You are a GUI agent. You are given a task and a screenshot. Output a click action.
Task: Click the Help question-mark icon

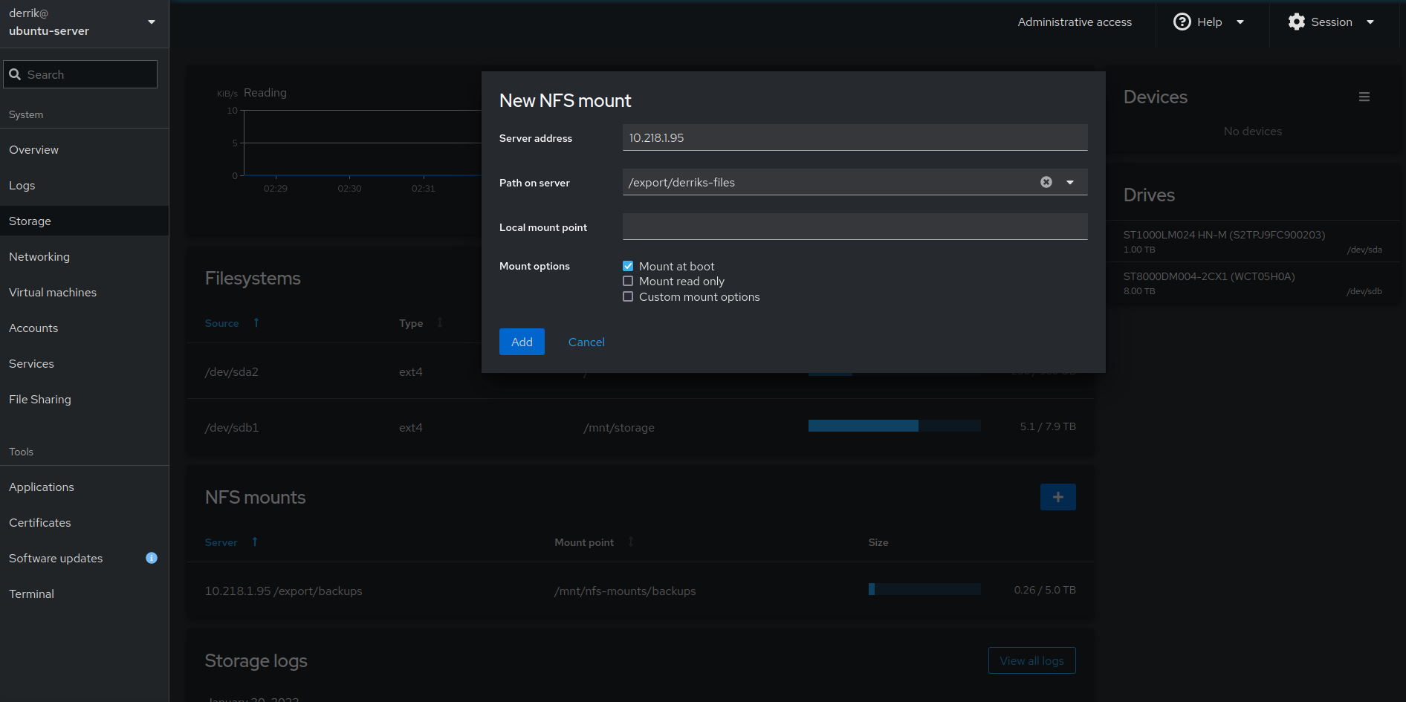(1181, 22)
